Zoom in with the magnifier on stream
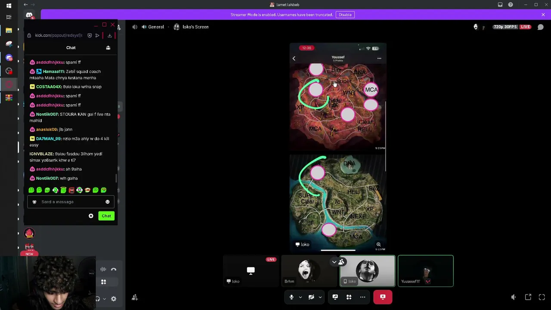Viewport: 551px width, 310px height. point(378,245)
